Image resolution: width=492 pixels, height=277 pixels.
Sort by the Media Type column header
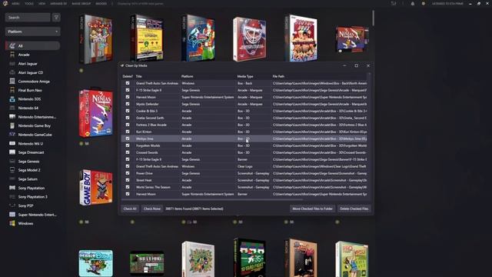tap(245, 76)
